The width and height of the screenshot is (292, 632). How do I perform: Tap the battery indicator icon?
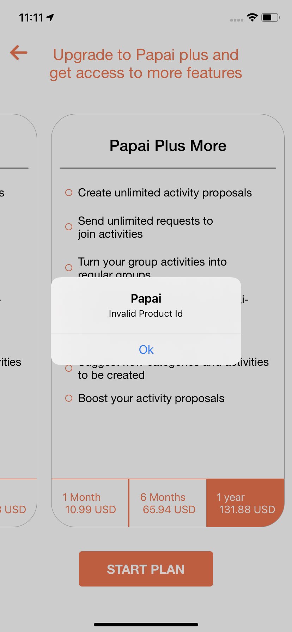tap(270, 17)
